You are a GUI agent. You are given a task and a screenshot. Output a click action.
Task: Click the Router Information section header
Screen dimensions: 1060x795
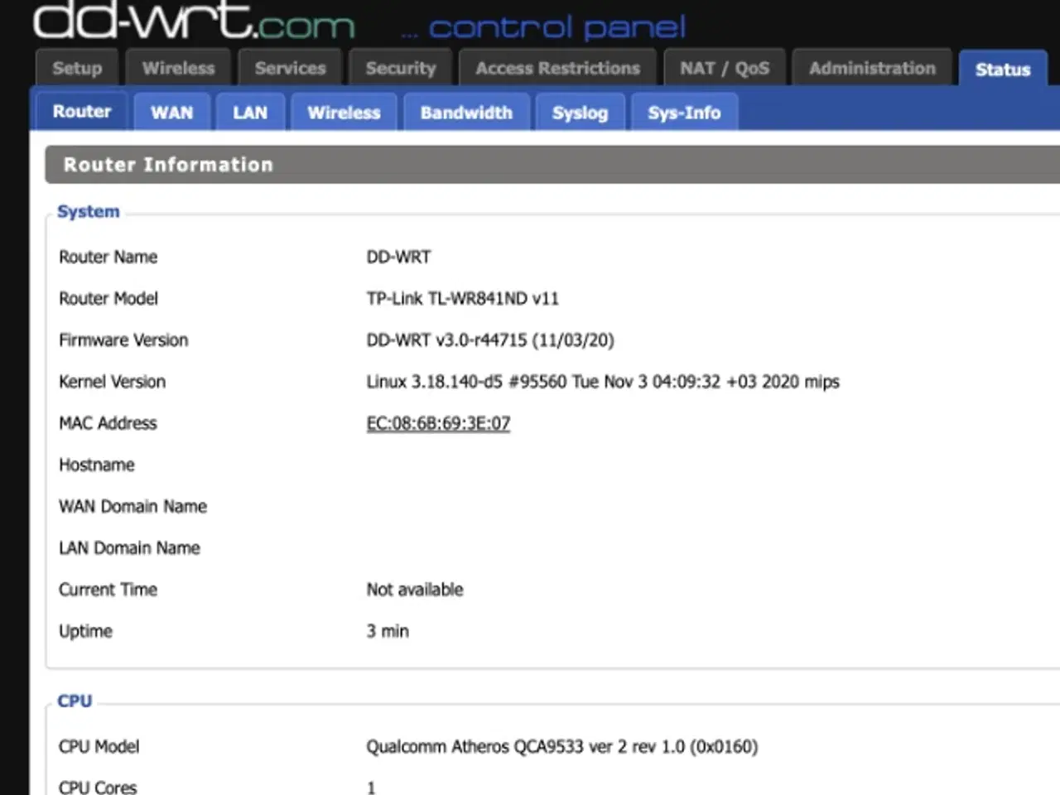tap(552, 164)
